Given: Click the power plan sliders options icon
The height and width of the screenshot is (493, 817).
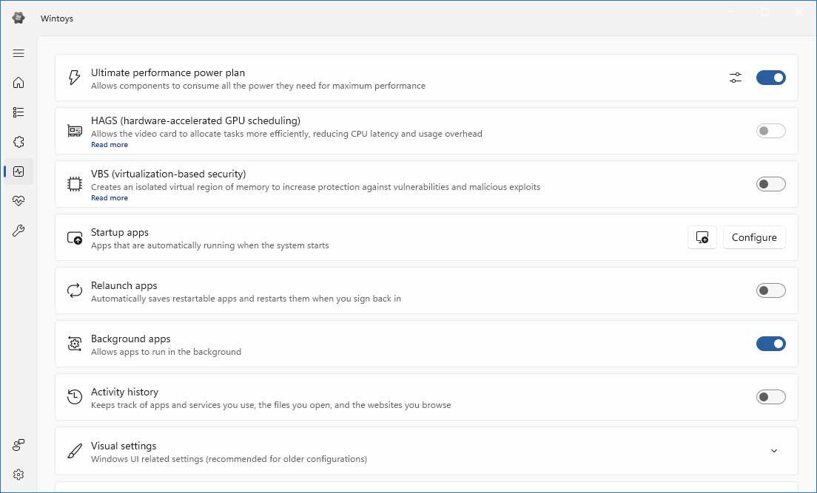Looking at the screenshot, I should tap(735, 78).
